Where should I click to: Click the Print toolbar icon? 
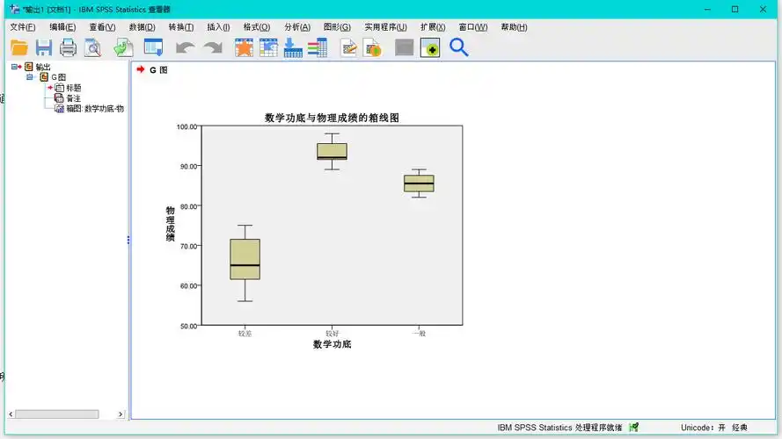(69, 47)
